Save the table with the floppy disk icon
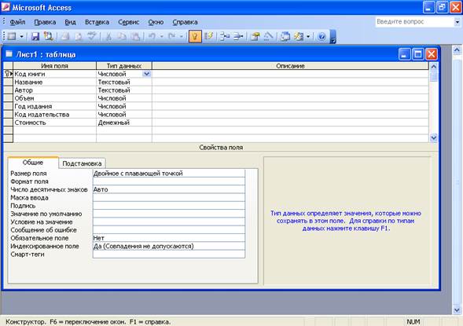463x326 pixels. tap(35, 37)
